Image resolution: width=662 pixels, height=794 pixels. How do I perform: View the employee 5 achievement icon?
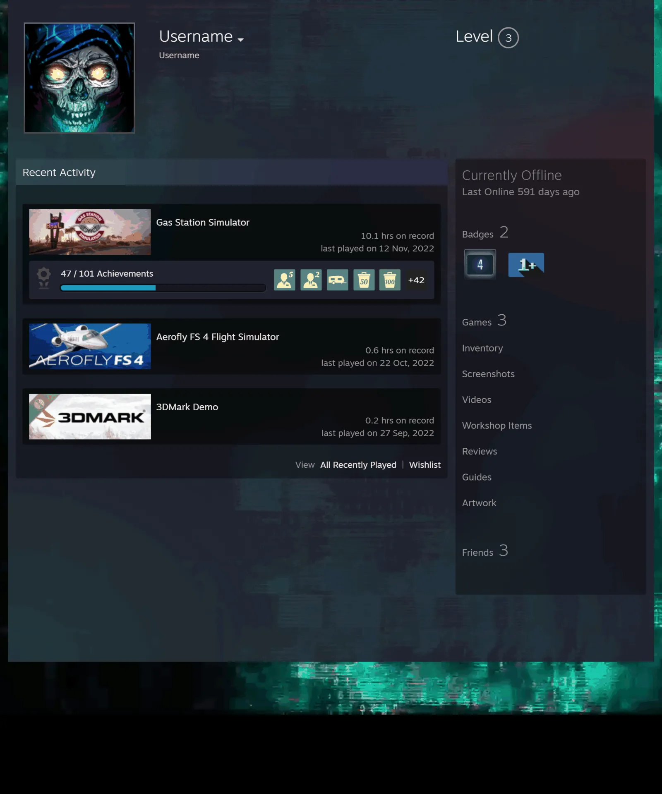pyautogui.click(x=285, y=280)
